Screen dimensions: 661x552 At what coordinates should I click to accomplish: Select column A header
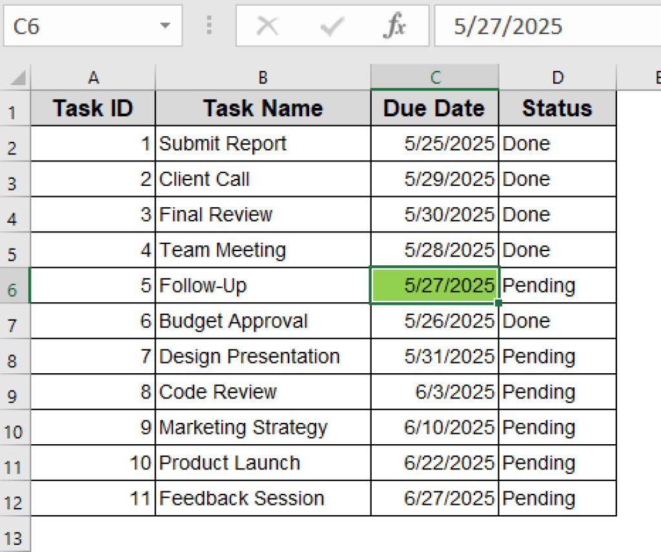coord(92,76)
